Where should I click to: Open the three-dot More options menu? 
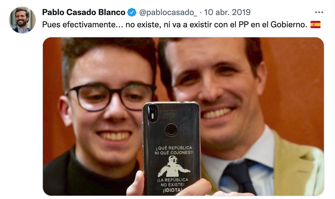[x=319, y=13]
